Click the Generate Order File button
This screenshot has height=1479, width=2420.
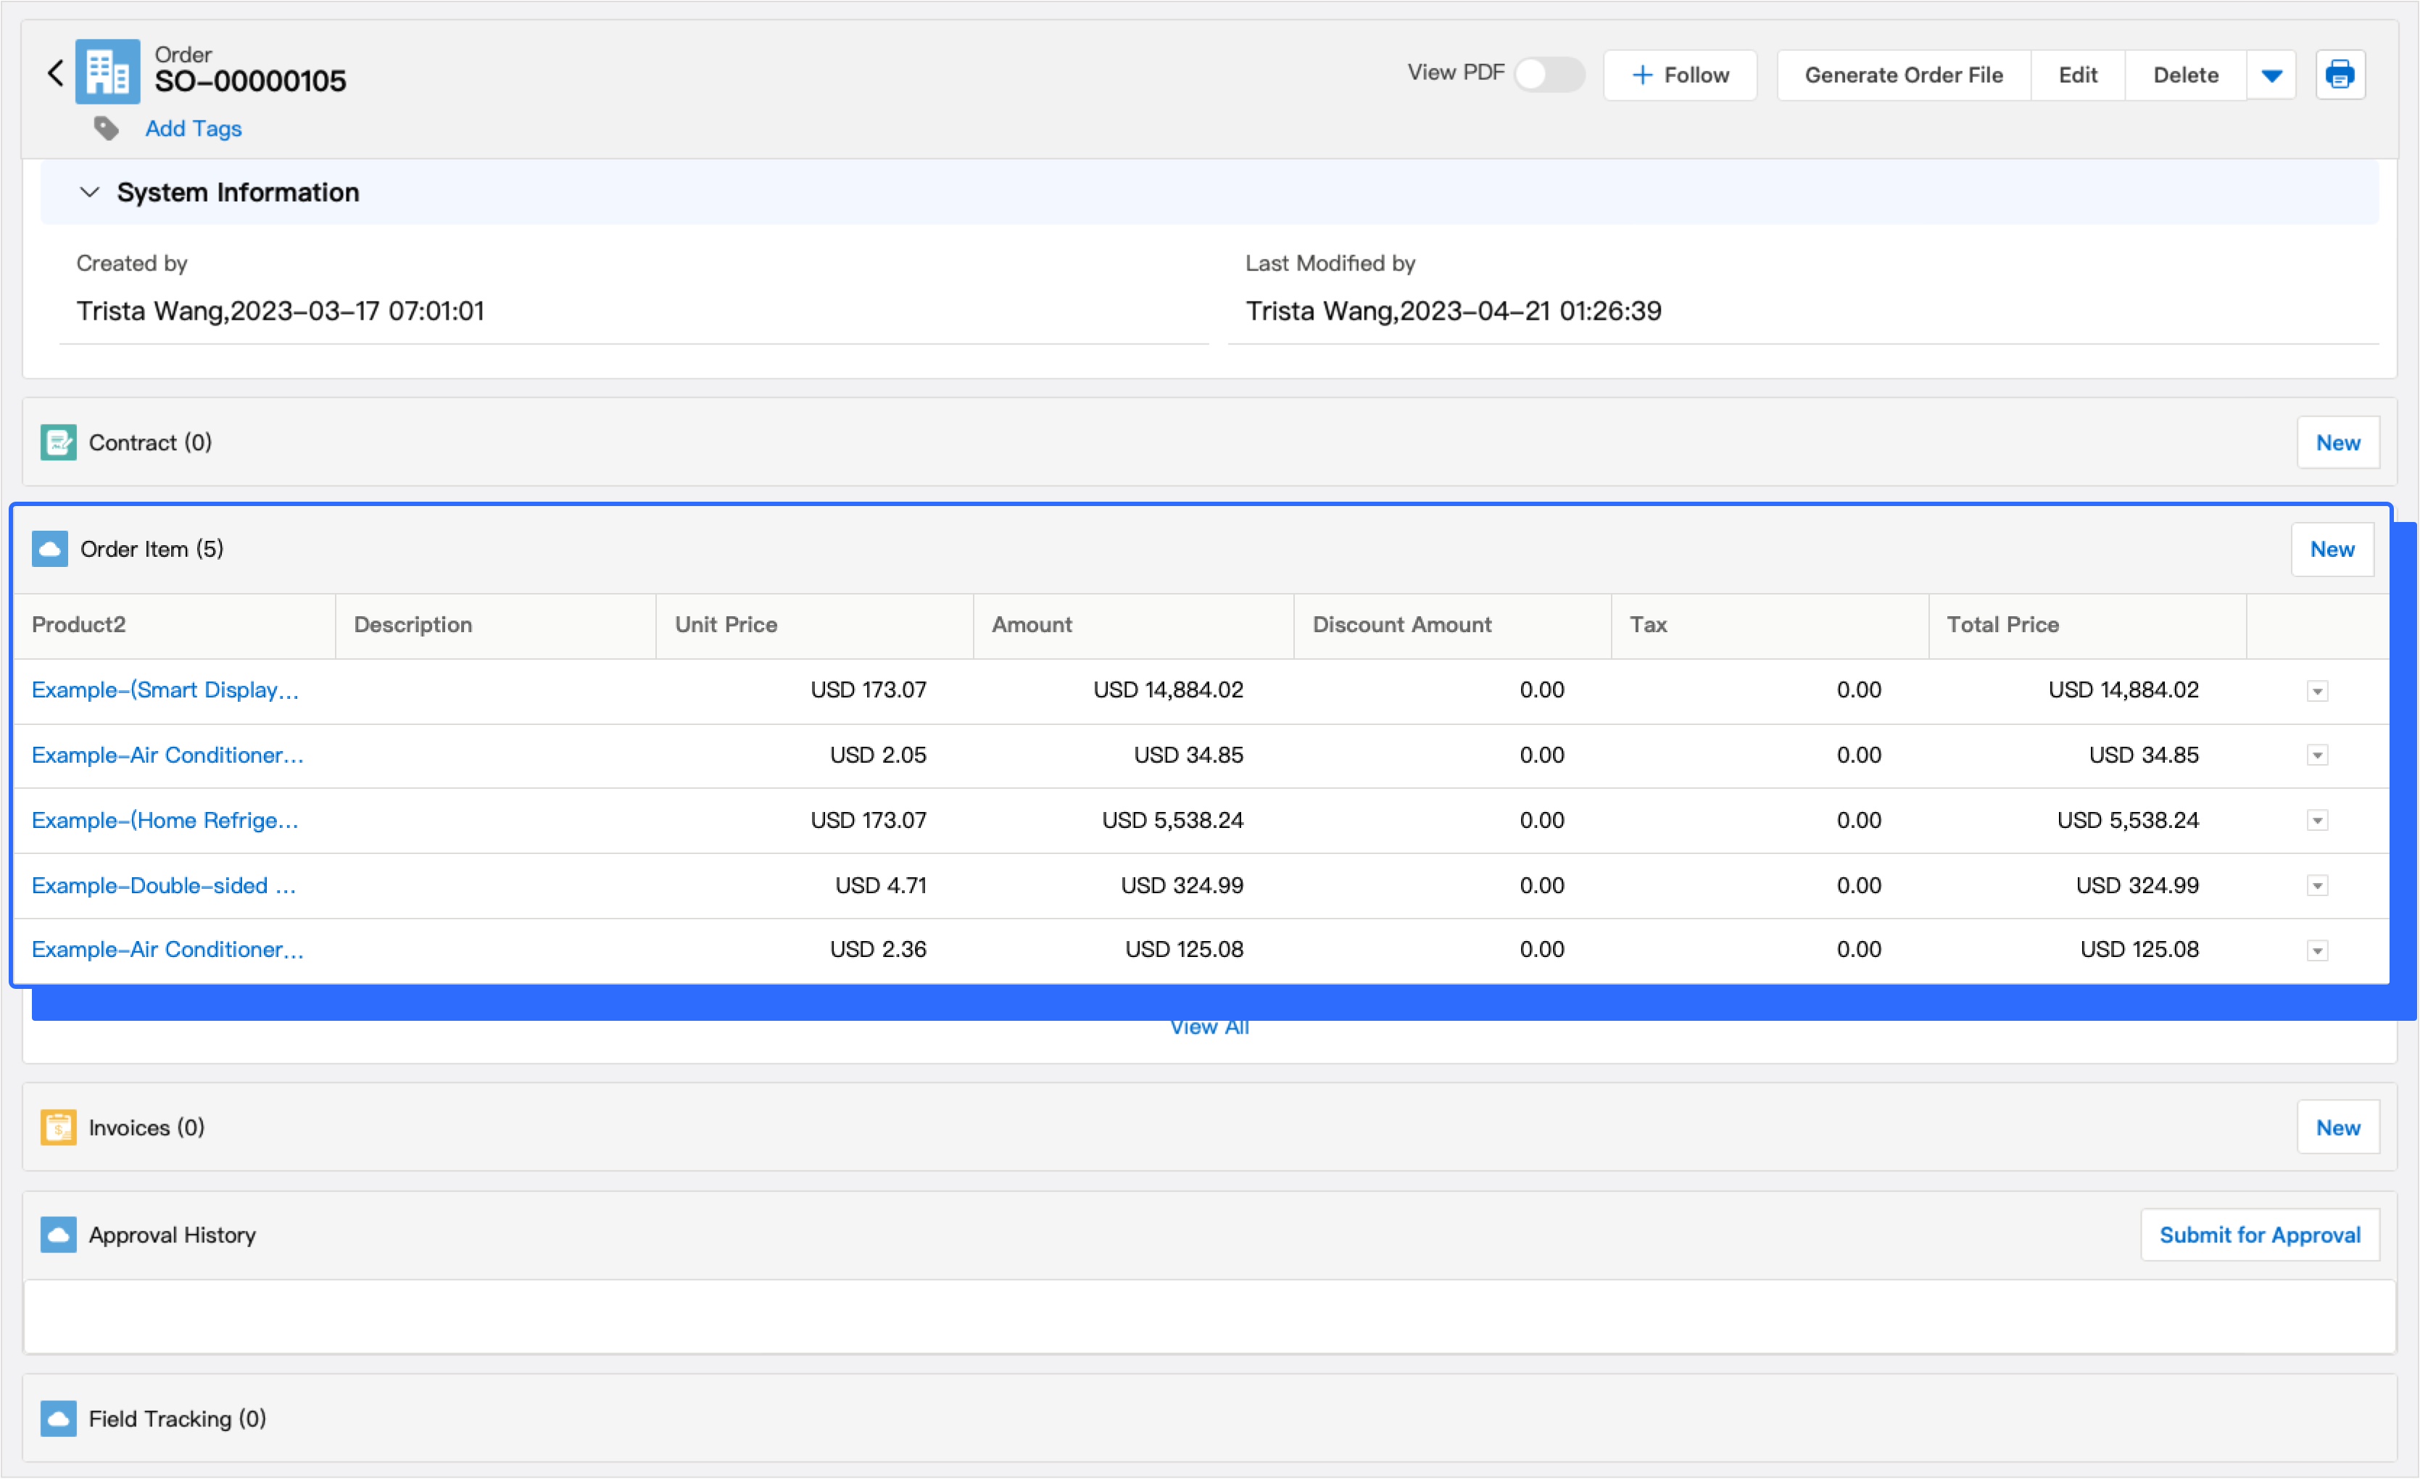[x=1902, y=75]
